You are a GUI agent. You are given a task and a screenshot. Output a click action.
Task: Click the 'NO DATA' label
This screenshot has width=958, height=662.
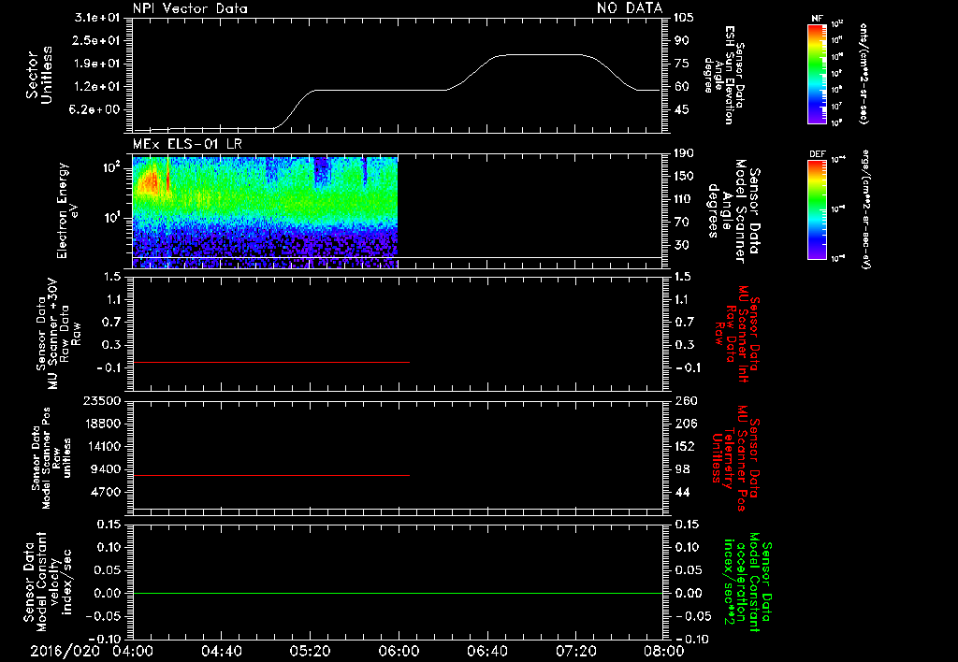tap(630, 8)
